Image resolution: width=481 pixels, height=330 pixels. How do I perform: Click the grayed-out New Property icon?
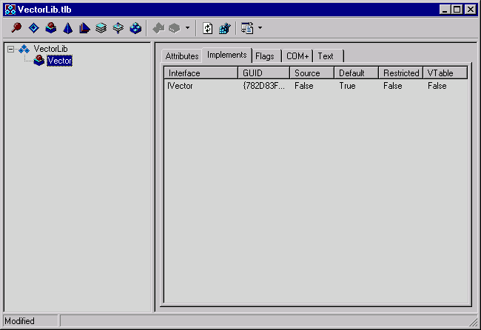tap(174, 28)
